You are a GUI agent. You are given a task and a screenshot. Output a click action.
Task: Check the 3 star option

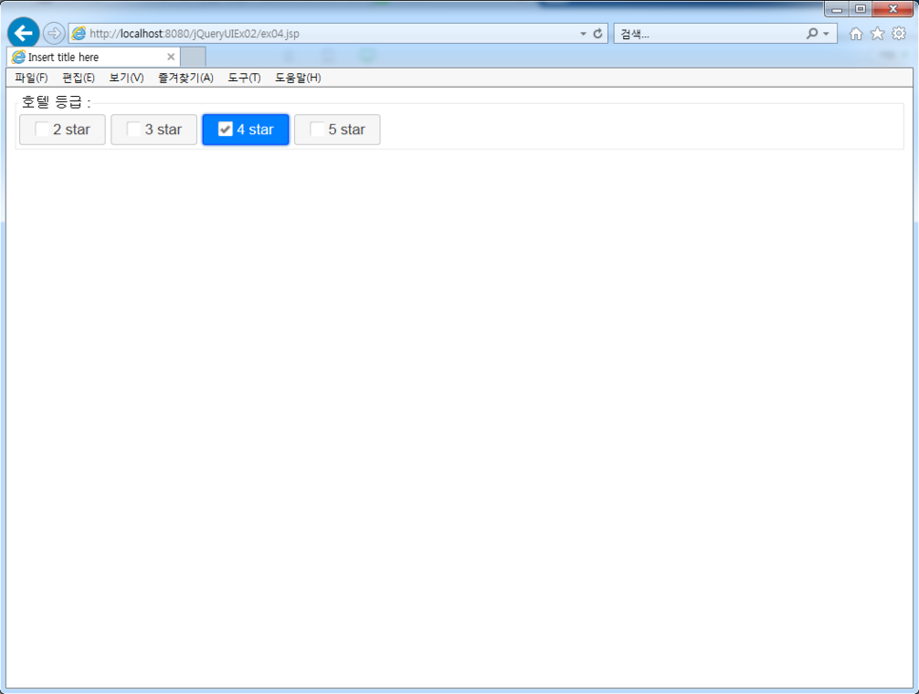(x=154, y=129)
